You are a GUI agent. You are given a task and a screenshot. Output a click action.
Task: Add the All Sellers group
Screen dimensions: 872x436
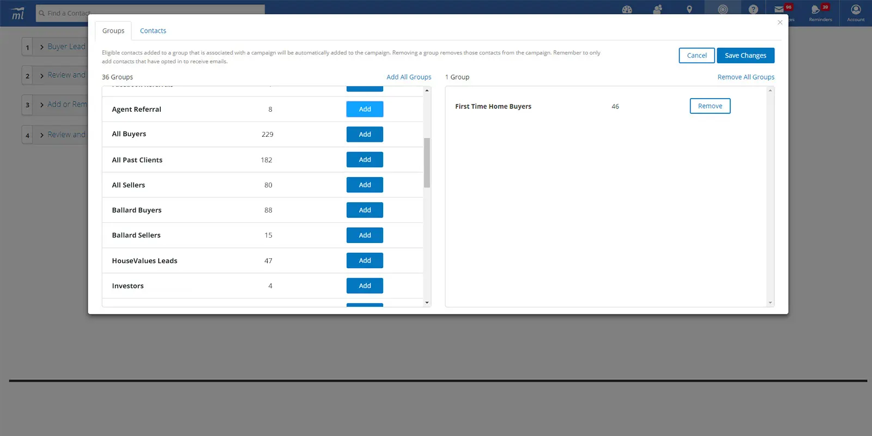[365, 185]
